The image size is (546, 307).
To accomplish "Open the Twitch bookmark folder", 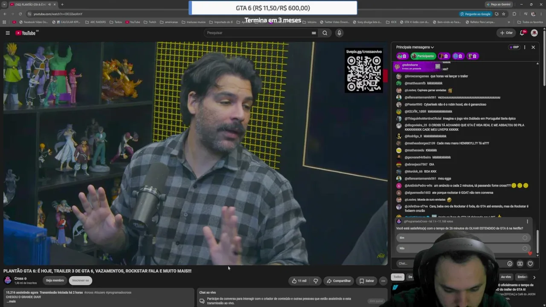I will tap(150, 22).
